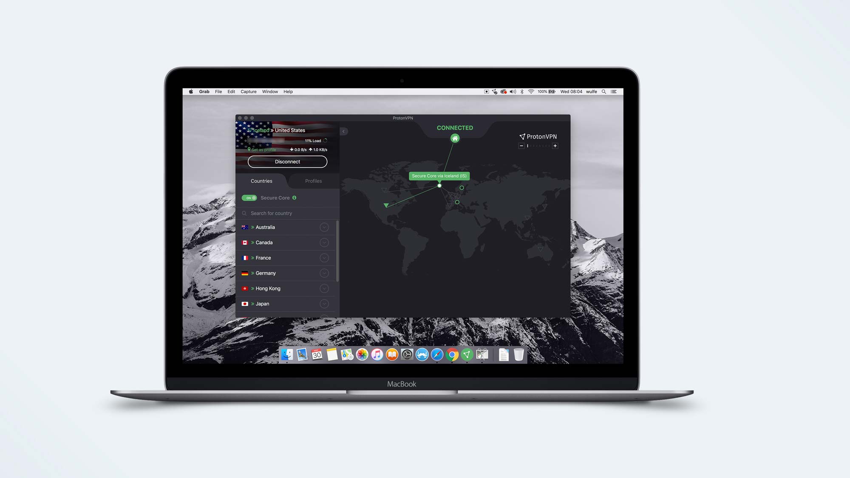The height and width of the screenshot is (478, 850).
Task: Select Set as profile option
Action: pyautogui.click(x=263, y=150)
